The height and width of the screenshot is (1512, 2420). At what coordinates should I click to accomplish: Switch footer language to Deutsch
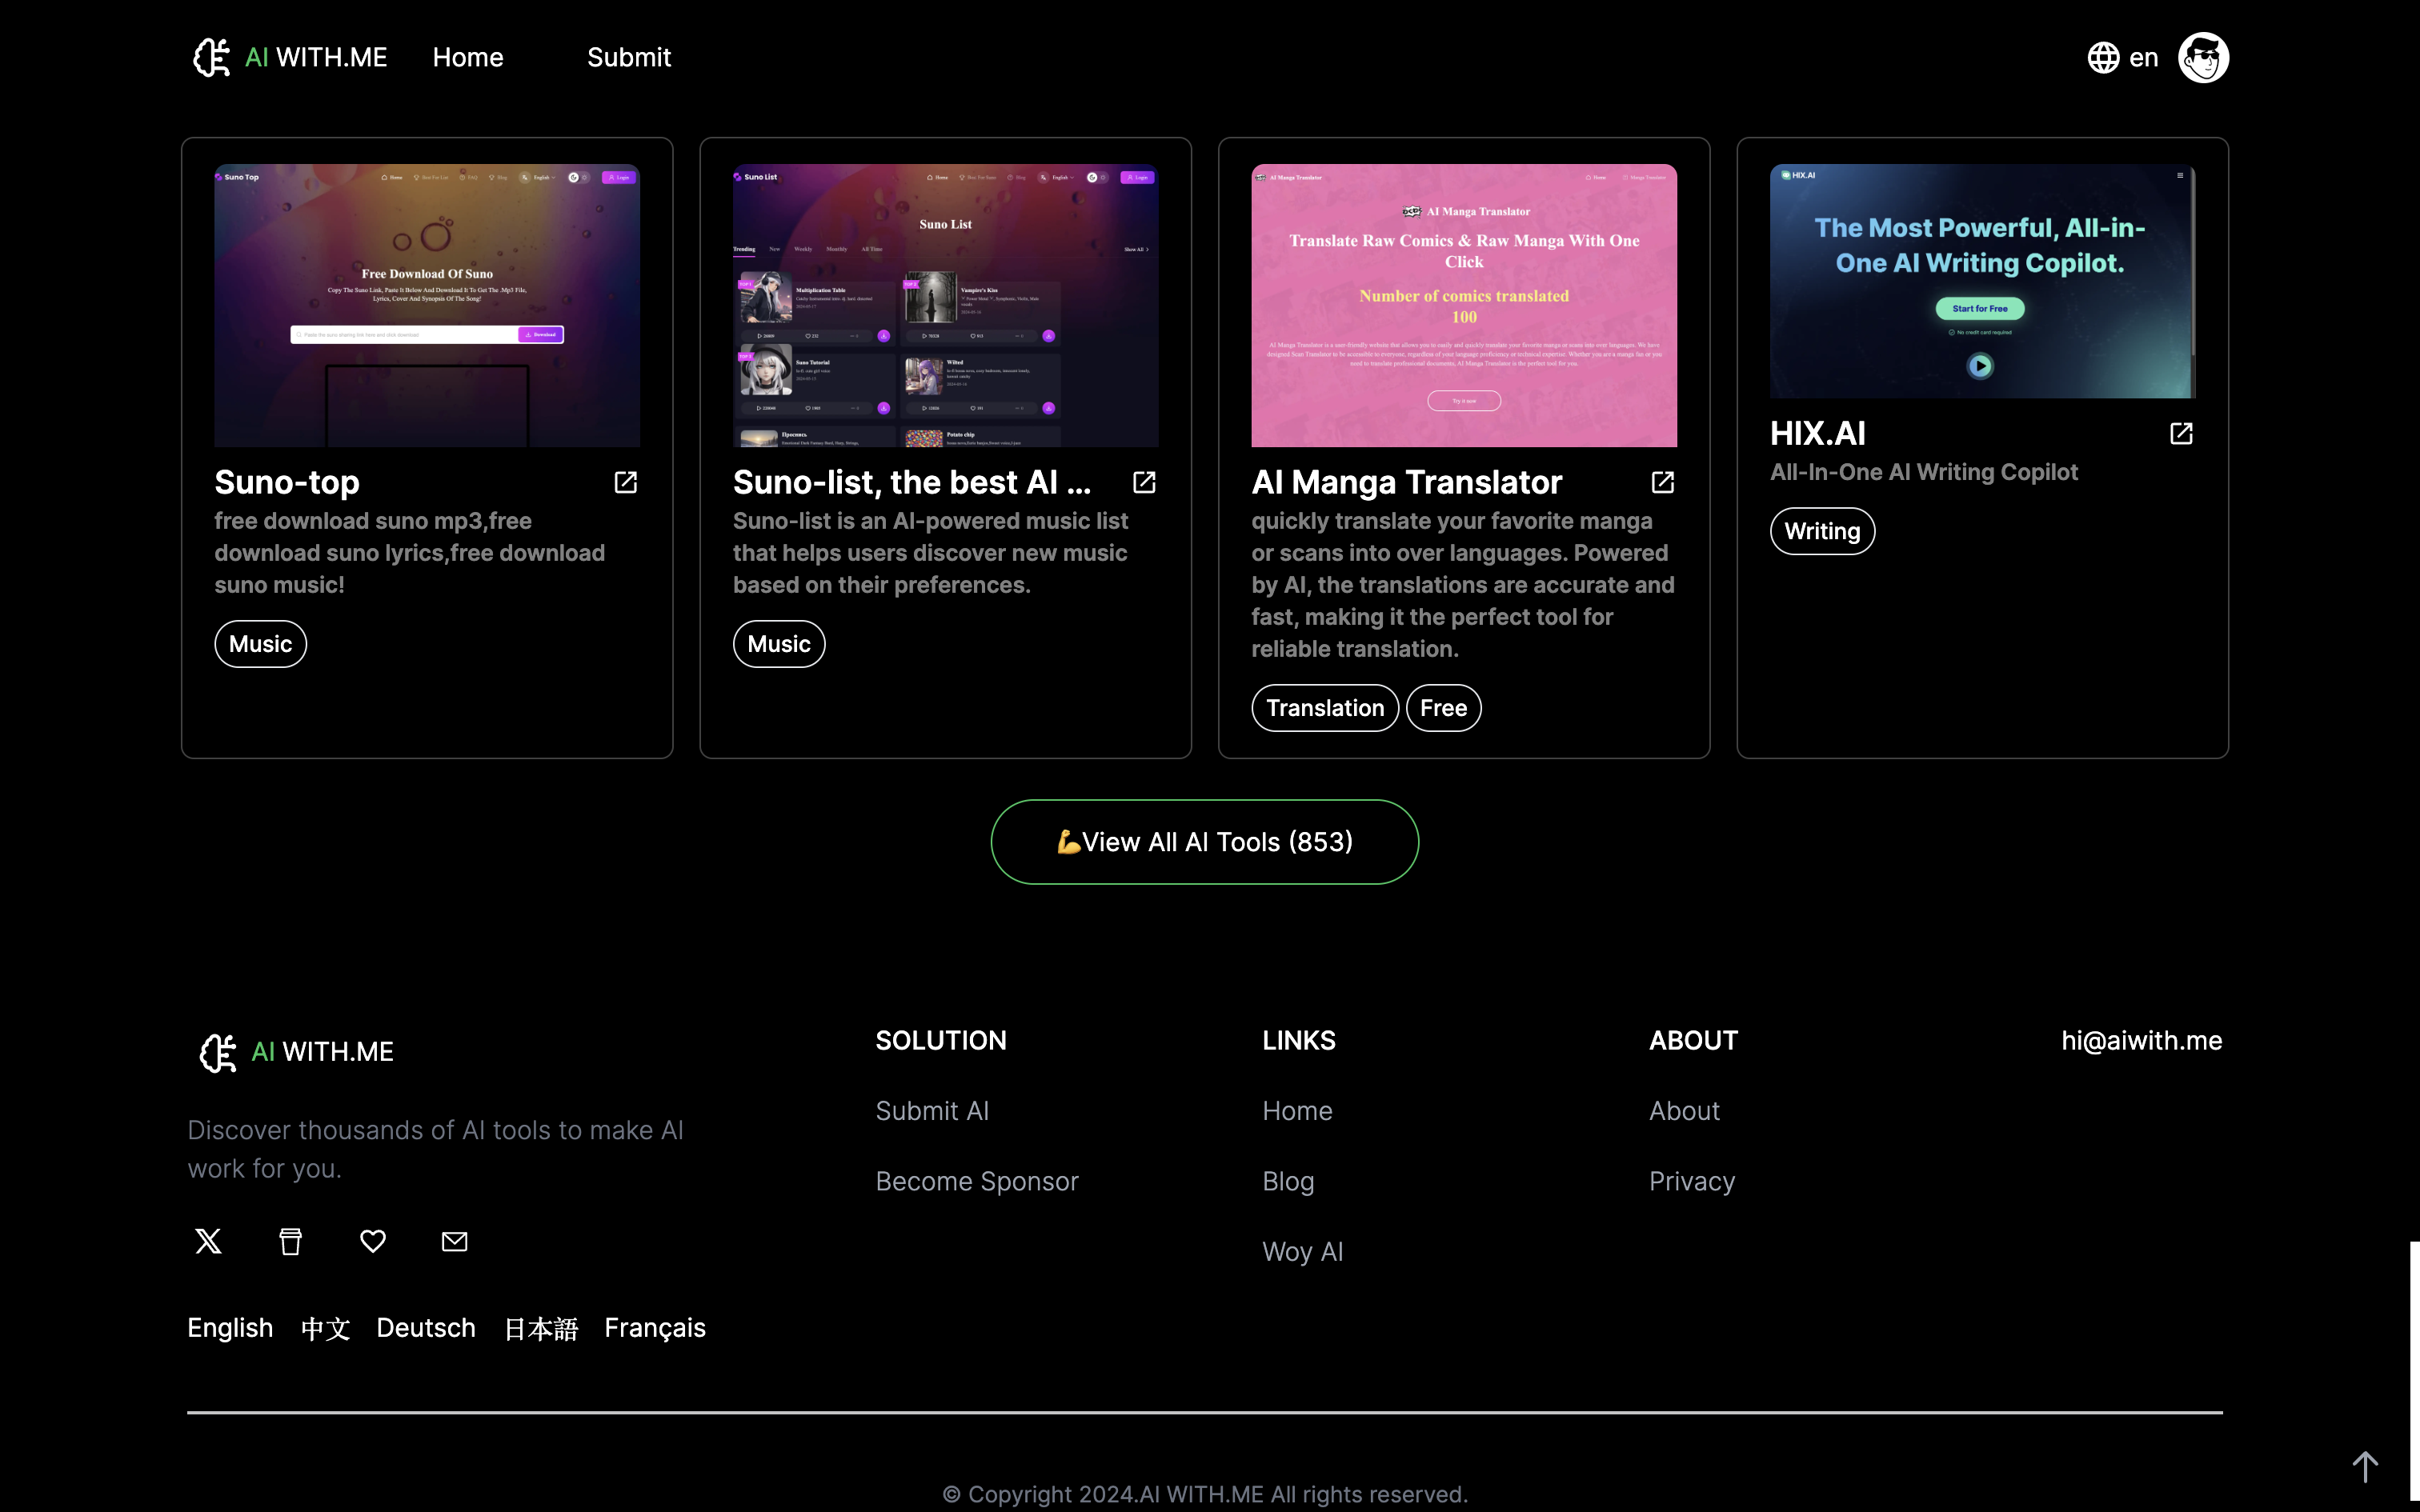(426, 1328)
